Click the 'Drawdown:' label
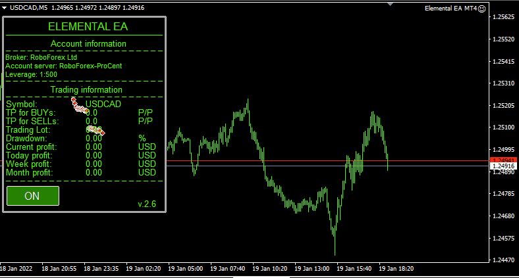This screenshot has height=278, width=519. [26, 138]
